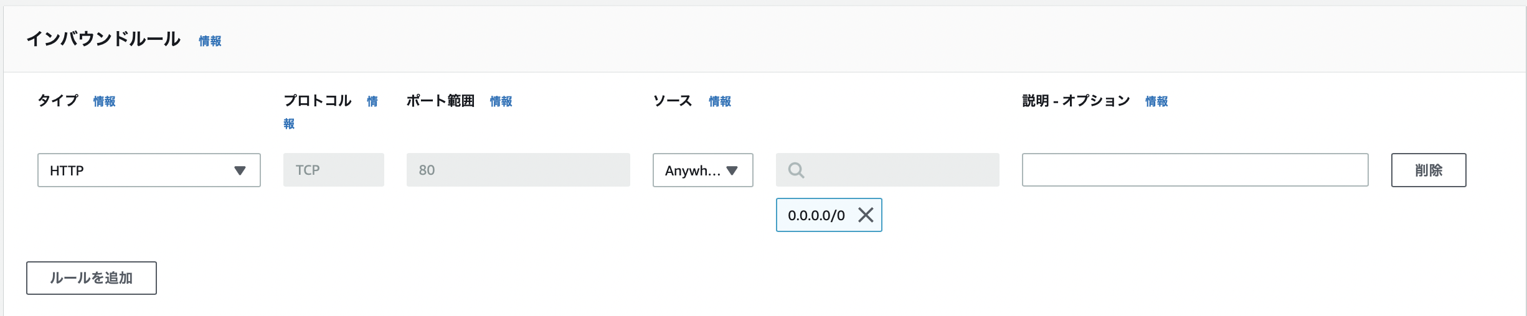Open 情報 link next to タイプ
The width and height of the screenshot is (1527, 316).
[104, 101]
